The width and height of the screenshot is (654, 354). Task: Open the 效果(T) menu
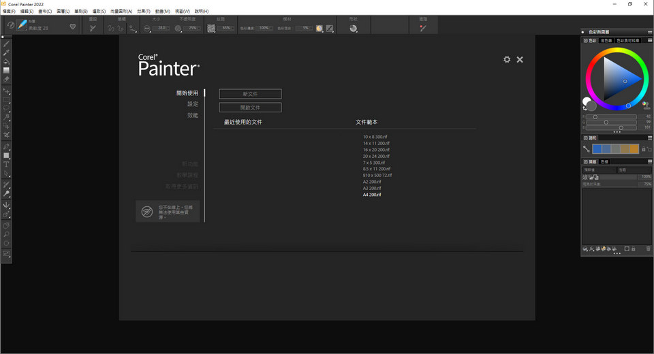[143, 12]
